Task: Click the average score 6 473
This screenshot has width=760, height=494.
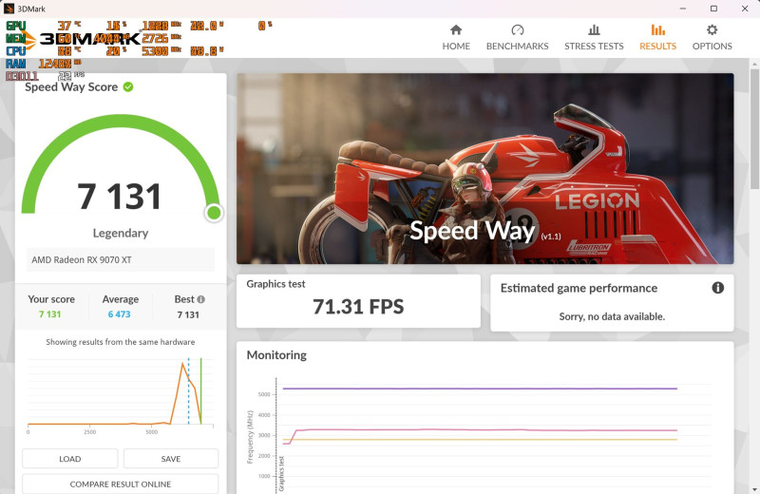Action: (120, 314)
